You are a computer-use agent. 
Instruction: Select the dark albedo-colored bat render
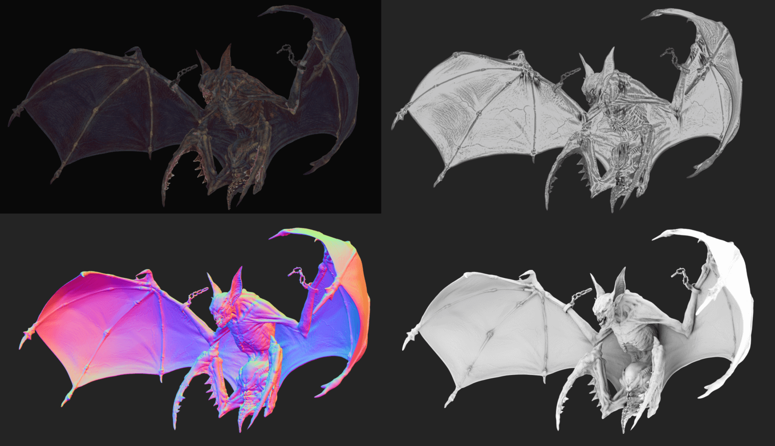pos(184,107)
